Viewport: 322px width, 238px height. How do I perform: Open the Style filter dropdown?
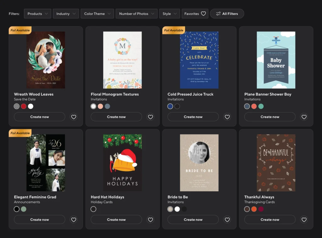pos(169,14)
